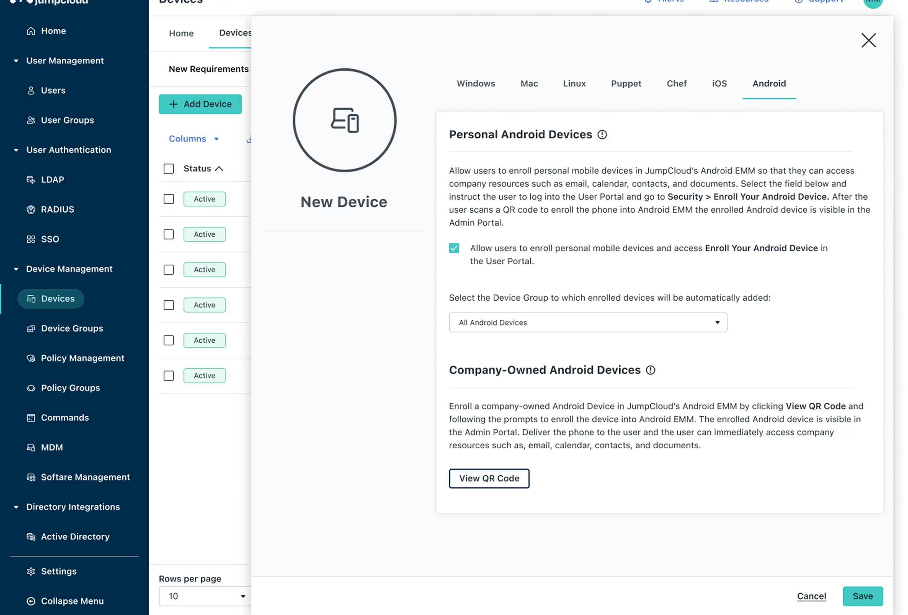The width and height of the screenshot is (908, 615).
Task: Collapse the Device Management section
Action: tap(16, 269)
